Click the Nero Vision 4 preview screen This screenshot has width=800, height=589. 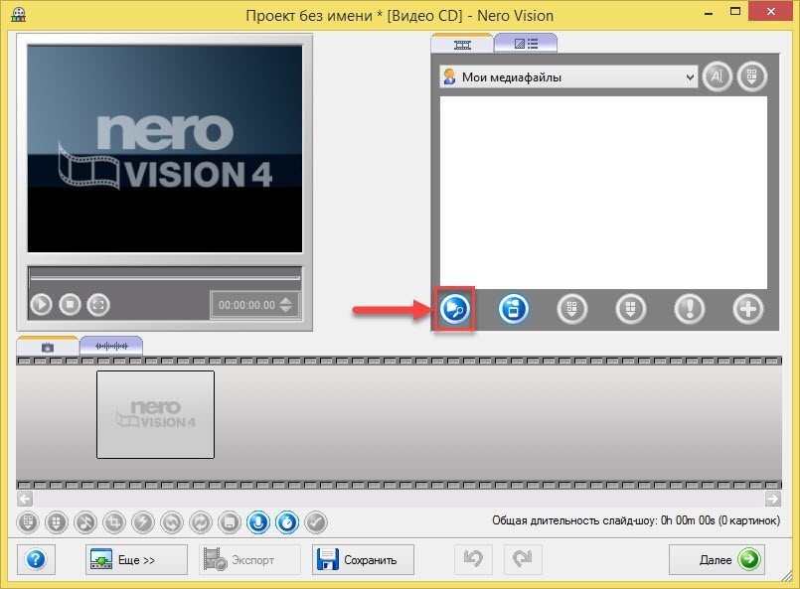165,148
